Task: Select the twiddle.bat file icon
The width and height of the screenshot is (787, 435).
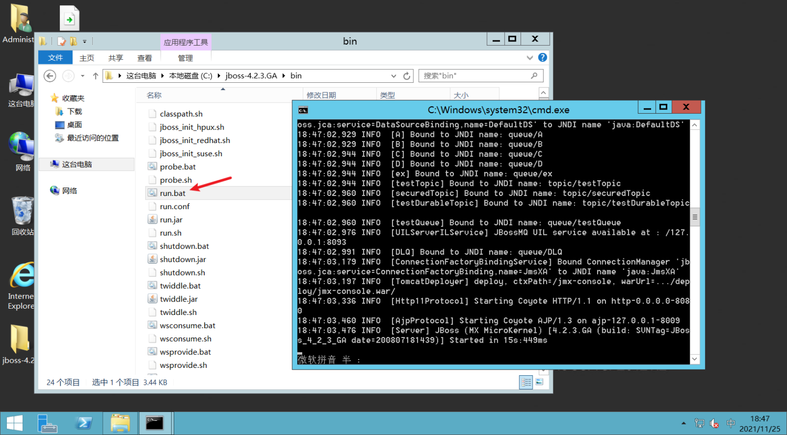Action: 152,286
